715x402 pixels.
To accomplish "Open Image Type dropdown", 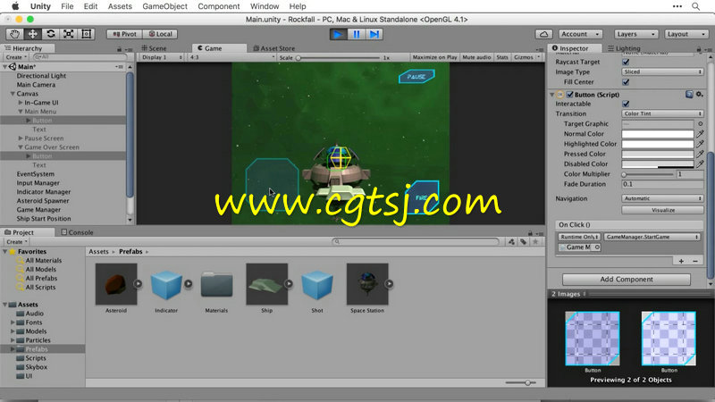I will (x=662, y=72).
